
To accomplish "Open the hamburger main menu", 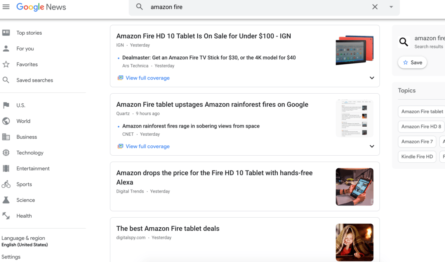I will pos(6,7).
